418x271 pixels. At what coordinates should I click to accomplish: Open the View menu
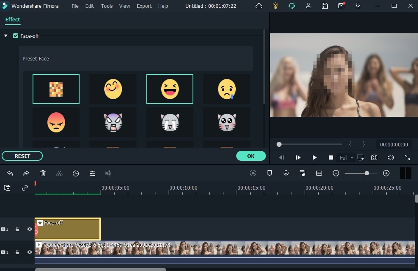[124, 6]
